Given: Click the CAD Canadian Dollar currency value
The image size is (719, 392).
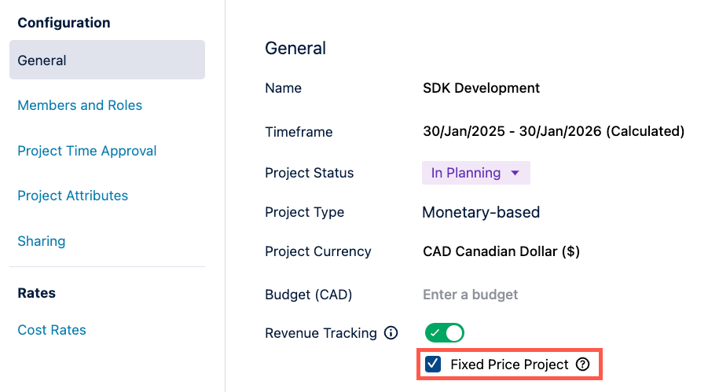Looking at the screenshot, I should (501, 252).
